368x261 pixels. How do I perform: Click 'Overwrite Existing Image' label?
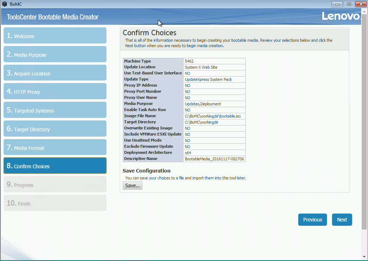(x=148, y=128)
